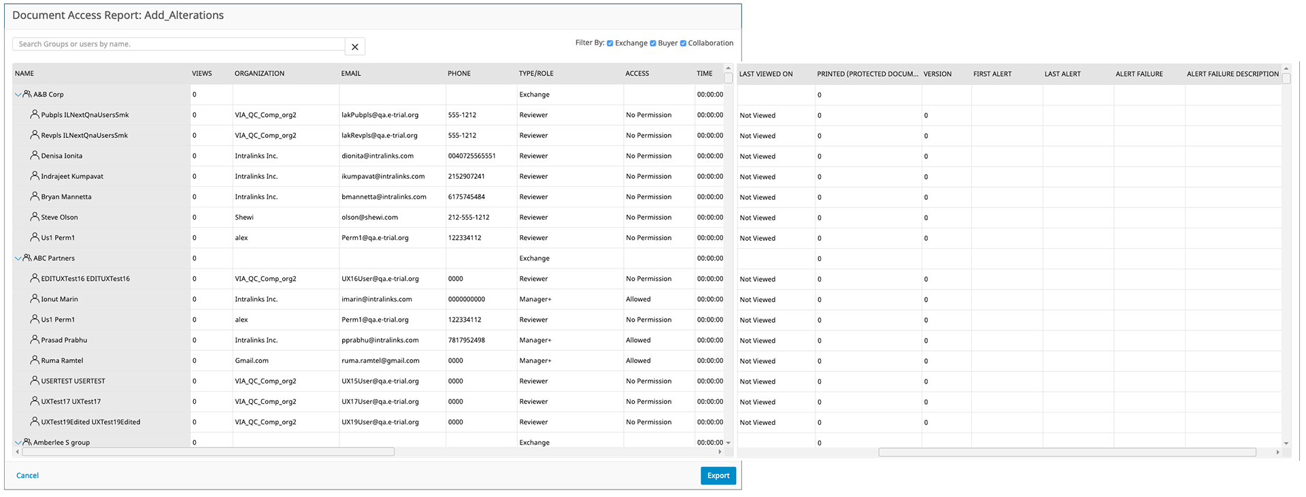1306x497 pixels.
Task: Click email UX16User@qa.e-trial.org
Action: pos(380,279)
